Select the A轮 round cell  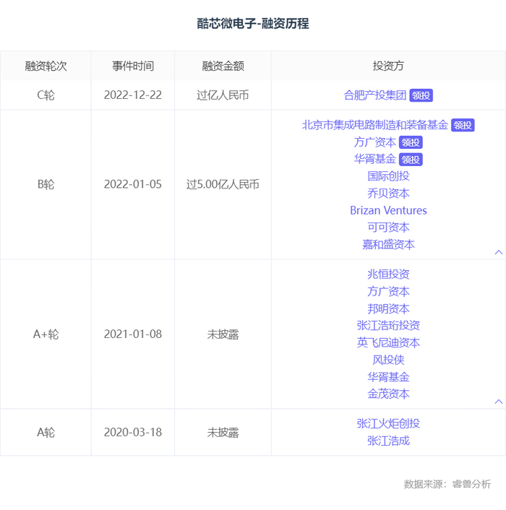pyautogui.click(x=46, y=432)
